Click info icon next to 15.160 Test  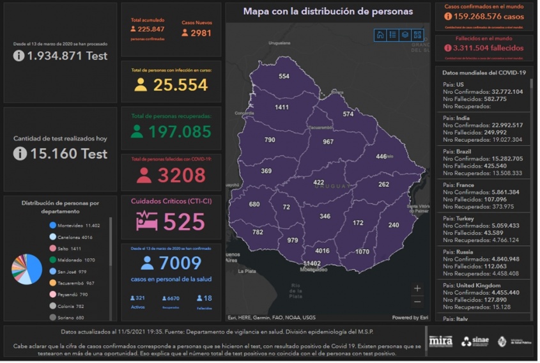[x=20, y=153]
